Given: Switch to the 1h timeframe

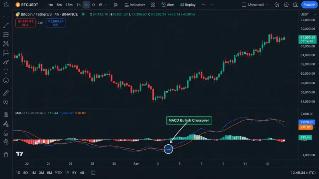Looking at the screenshot, I should 78,5.
